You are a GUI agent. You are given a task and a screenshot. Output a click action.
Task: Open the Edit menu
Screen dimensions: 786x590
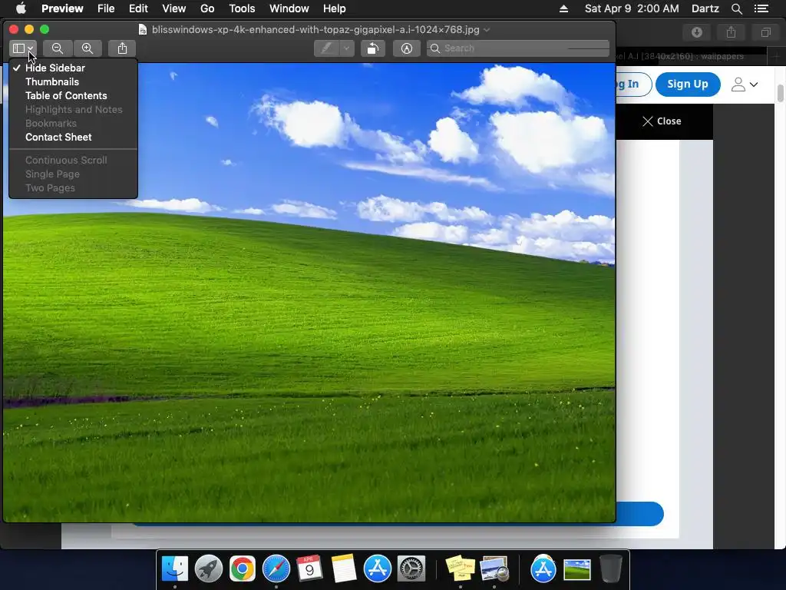point(138,8)
